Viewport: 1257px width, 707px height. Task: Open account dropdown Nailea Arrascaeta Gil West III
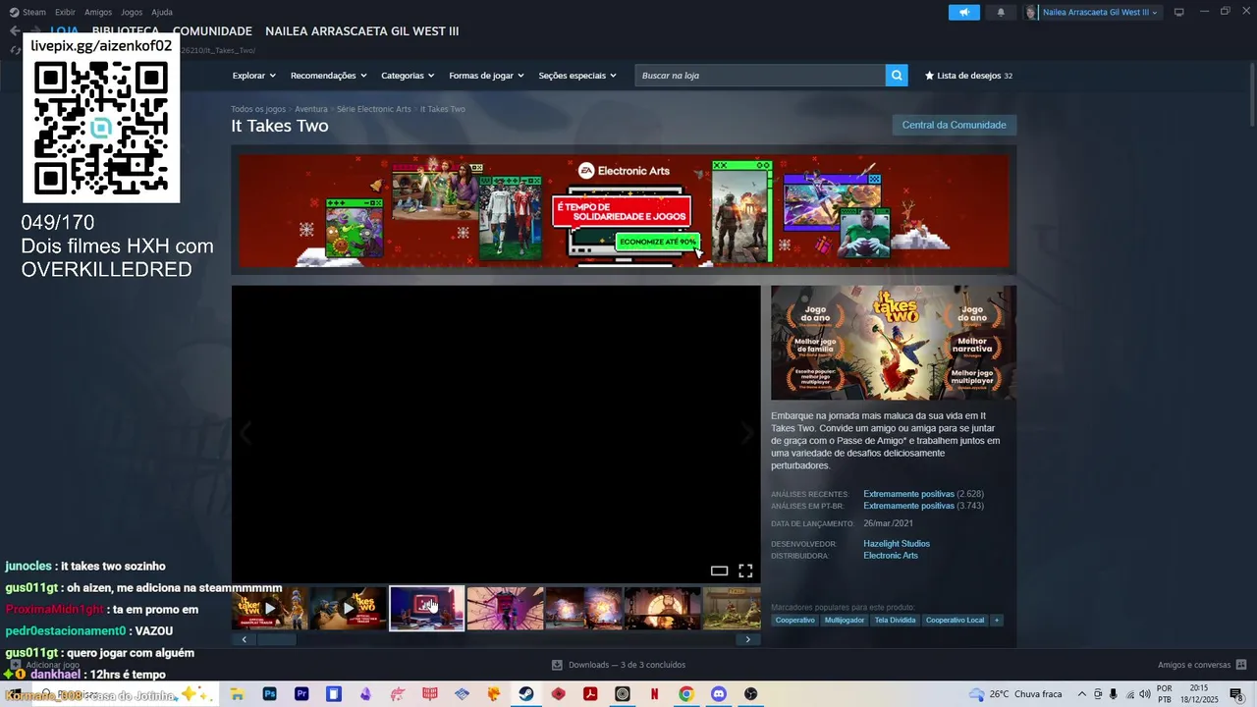pyautogui.click(x=1100, y=12)
